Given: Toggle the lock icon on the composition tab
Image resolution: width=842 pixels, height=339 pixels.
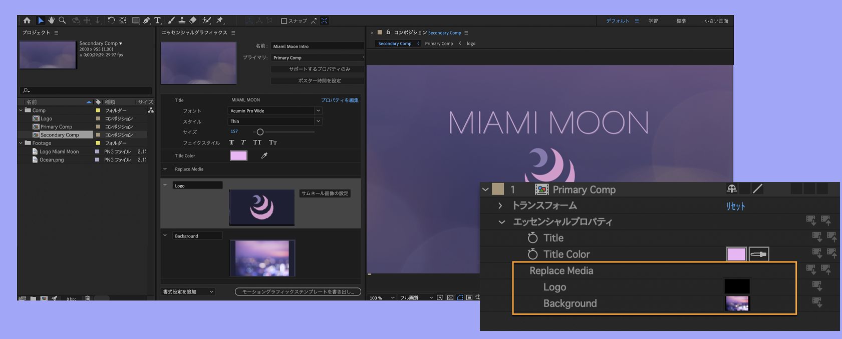Looking at the screenshot, I should [x=388, y=32].
